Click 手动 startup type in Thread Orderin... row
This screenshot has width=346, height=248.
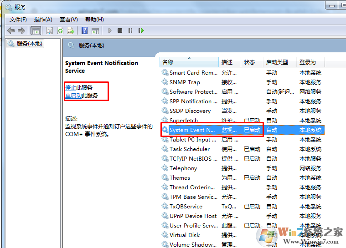coord(272,187)
